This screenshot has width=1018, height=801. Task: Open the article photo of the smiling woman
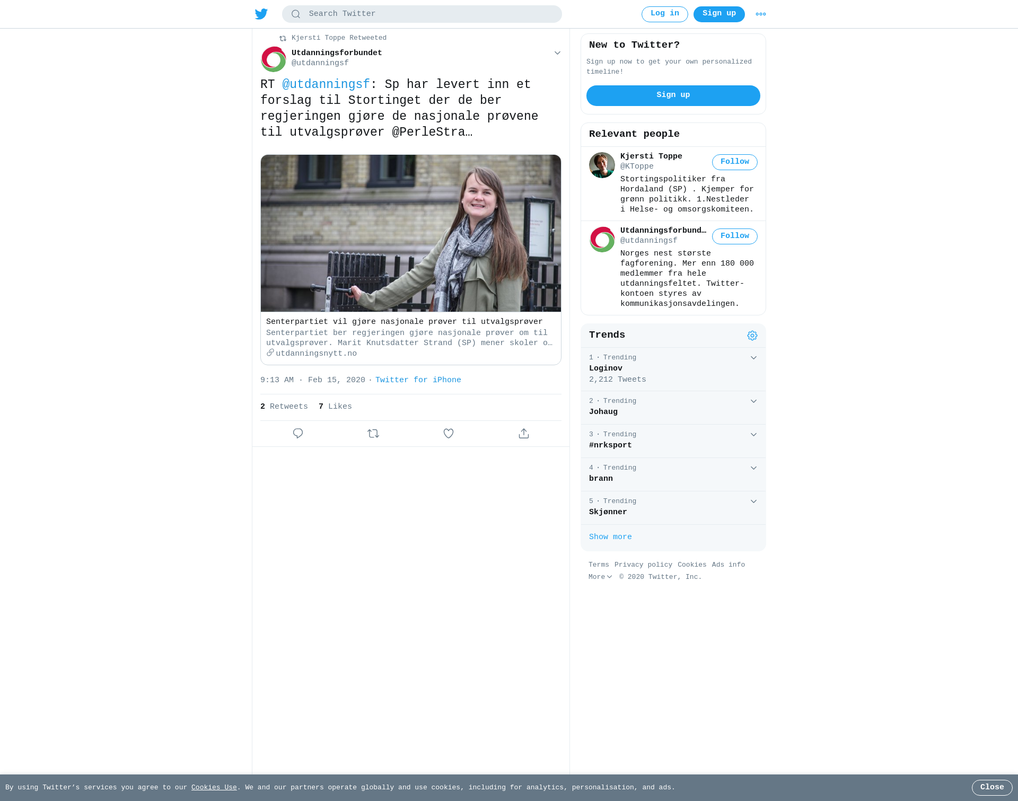click(411, 233)
